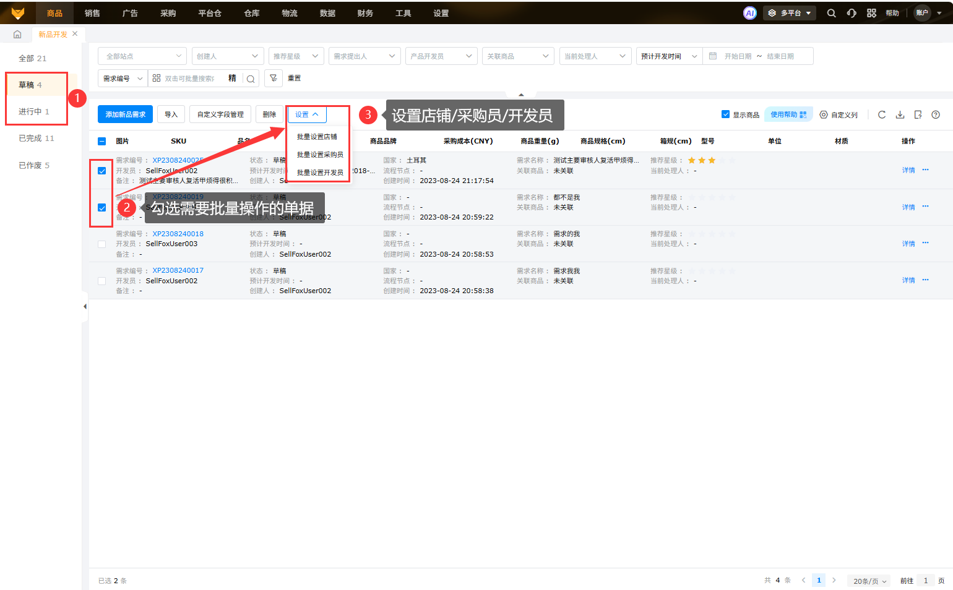Screen dimensions: 953x590
Task: Open the 采购 top menu
Action: 168,13
